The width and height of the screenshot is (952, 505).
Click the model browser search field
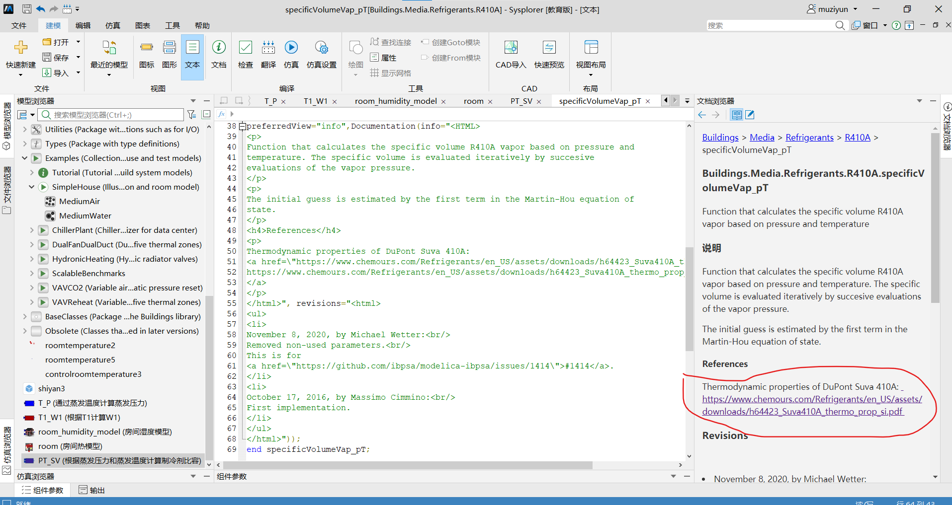tap(111, 115)
